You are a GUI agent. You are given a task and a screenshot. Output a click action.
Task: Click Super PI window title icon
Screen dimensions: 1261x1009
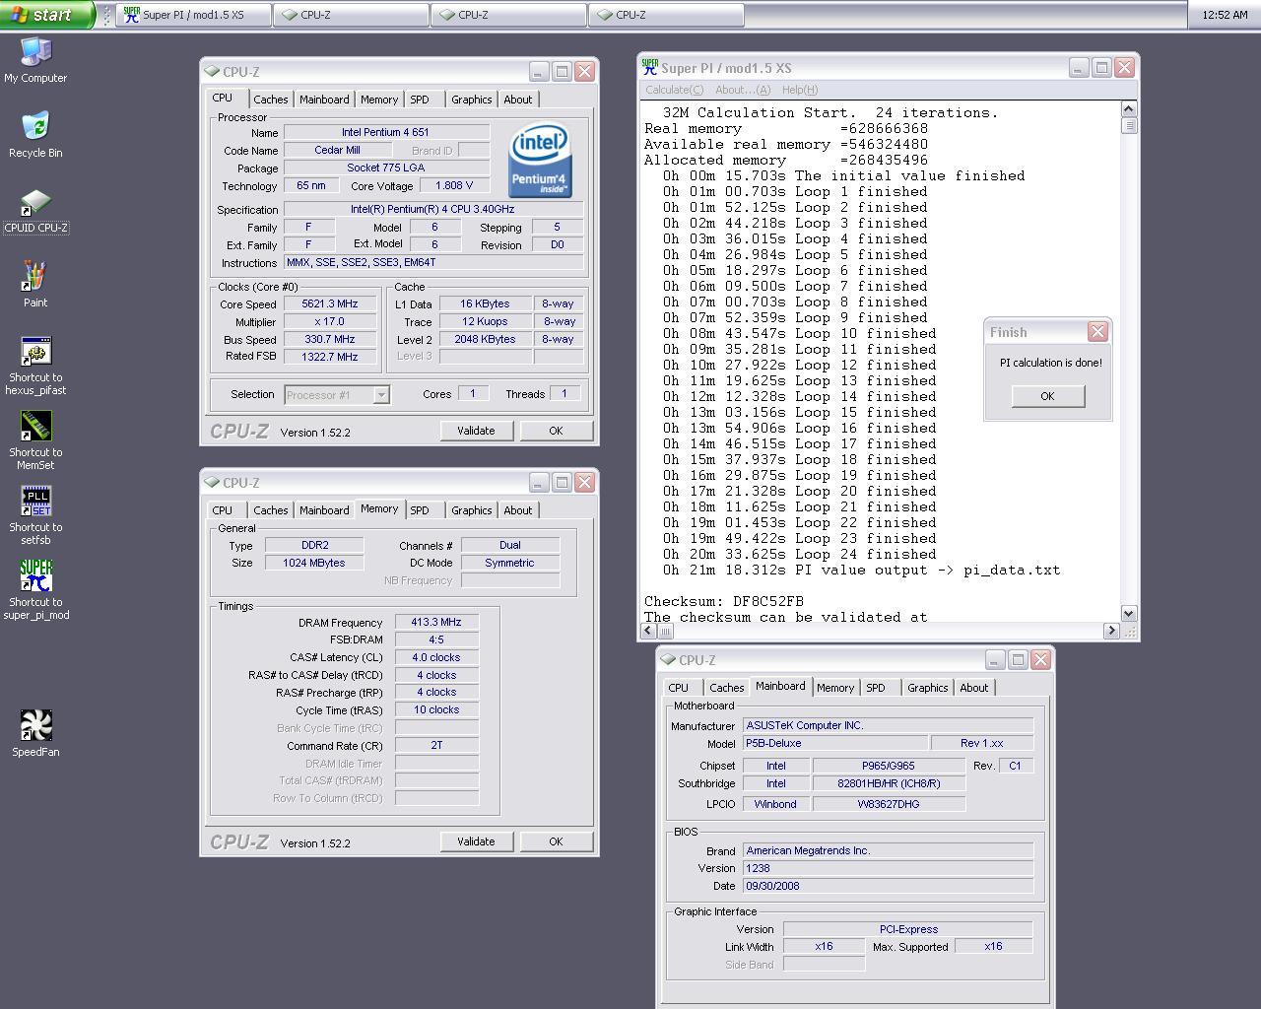click(x=649, y=67)
